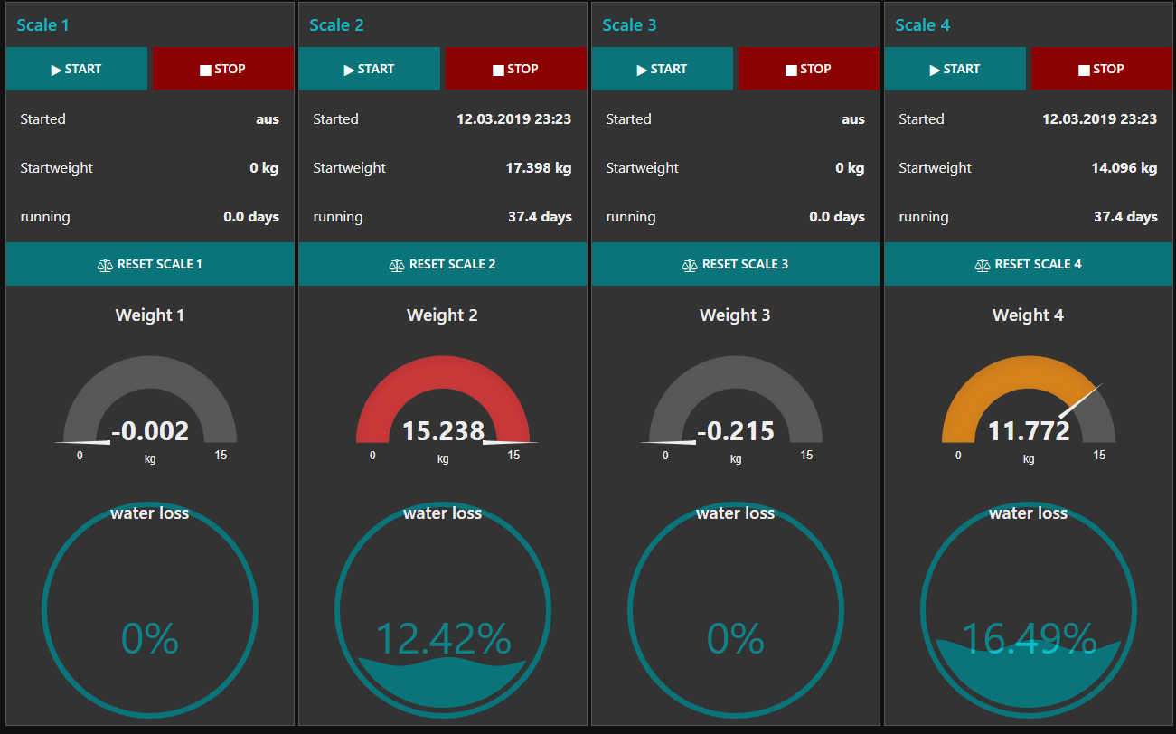Click the play icon in Scale 4 START

935,70
